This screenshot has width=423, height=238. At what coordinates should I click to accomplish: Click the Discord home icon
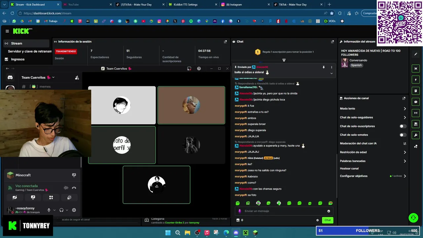click(x=10, y=77)
